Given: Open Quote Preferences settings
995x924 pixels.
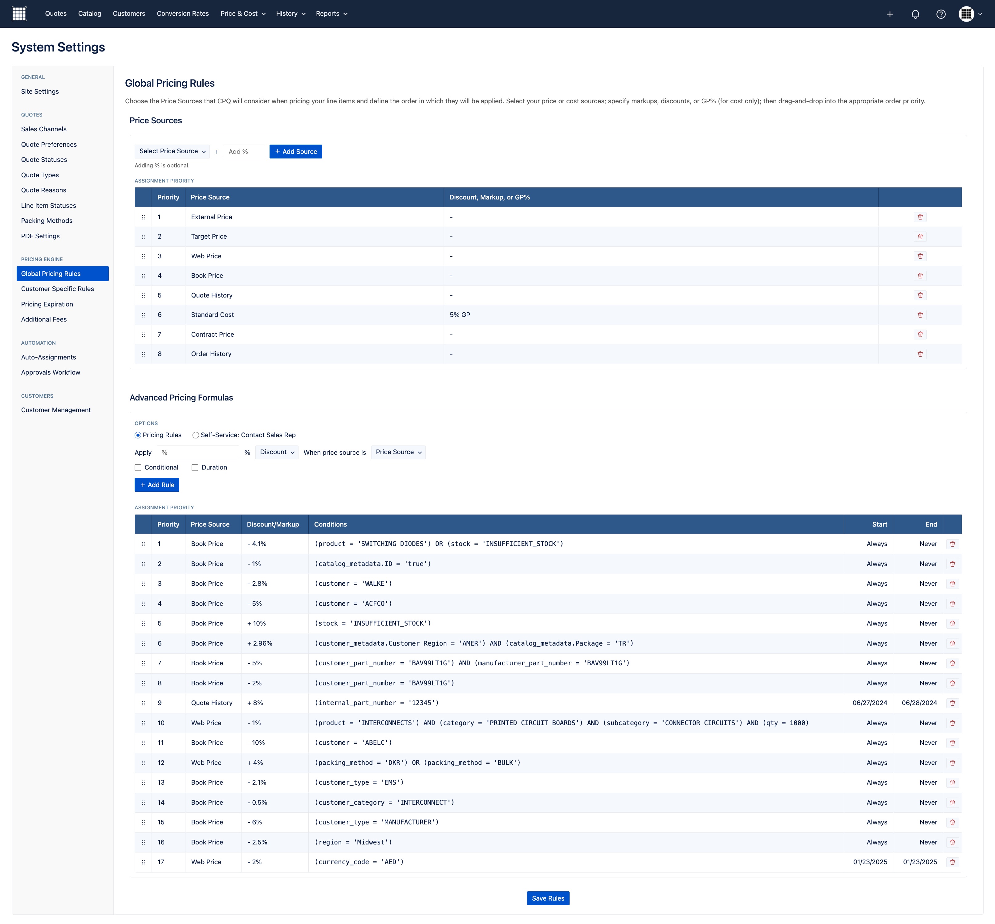Looking at the screenshot, I should click(x=49, y=145).
